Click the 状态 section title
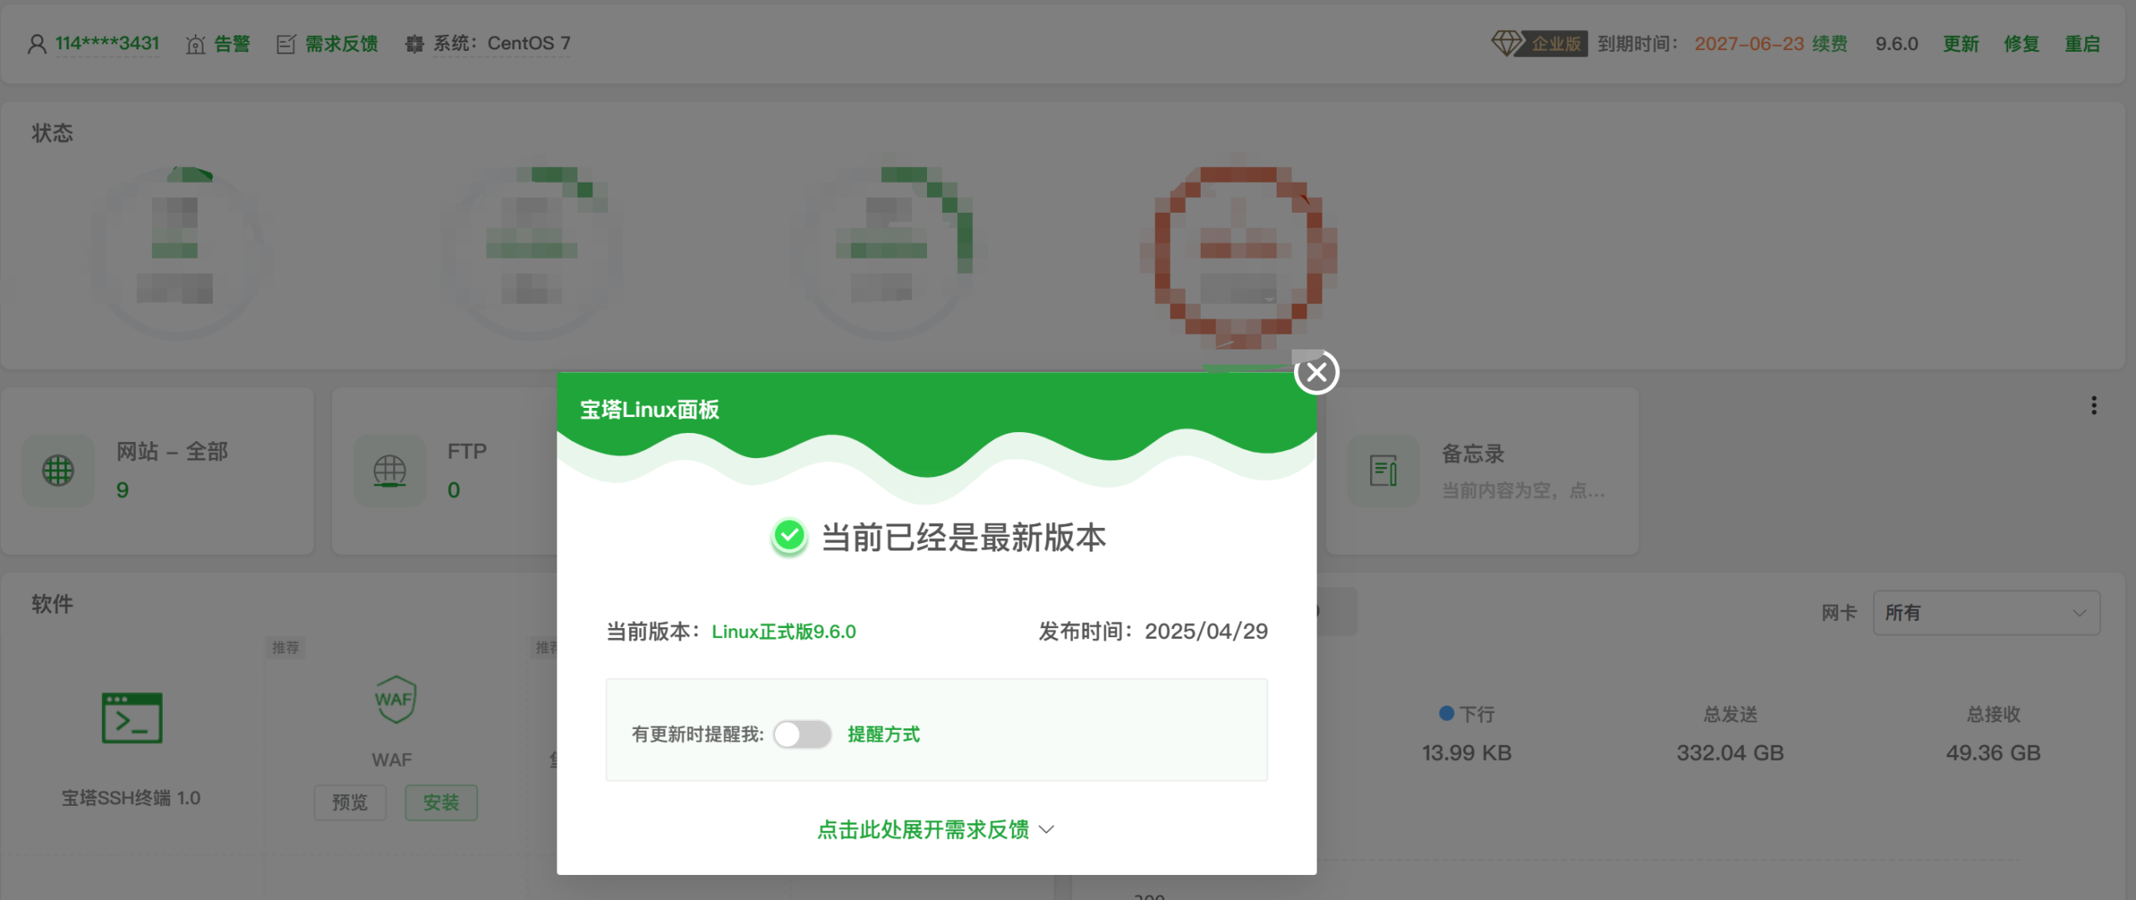Image resolution: width=2136 pixels, height=900 pixels. pyautogui.click(x=53, y=133)
